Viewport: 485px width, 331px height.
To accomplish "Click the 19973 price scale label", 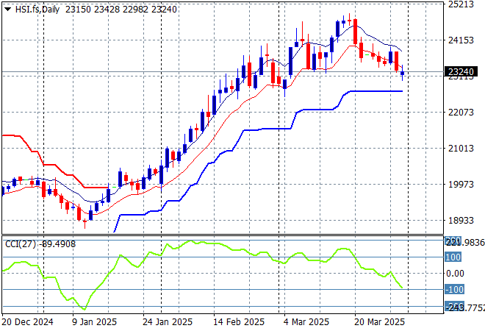I will (460, 185).
